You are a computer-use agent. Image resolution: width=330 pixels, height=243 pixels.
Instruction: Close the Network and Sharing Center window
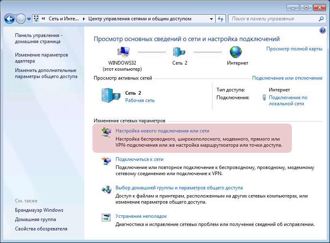319,8
